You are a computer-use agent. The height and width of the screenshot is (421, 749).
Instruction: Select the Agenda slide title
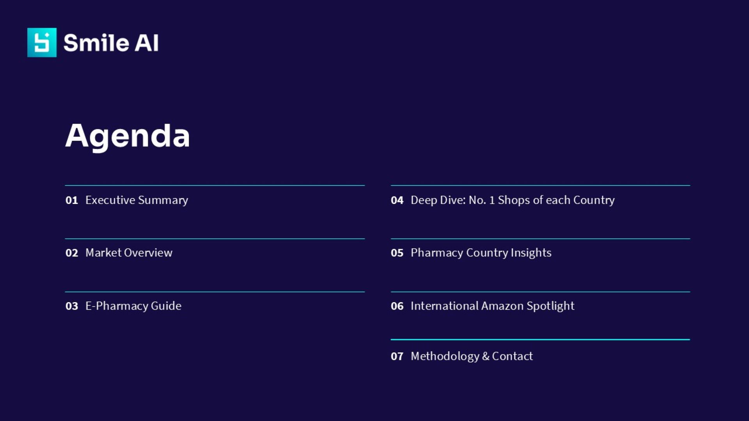127,136
